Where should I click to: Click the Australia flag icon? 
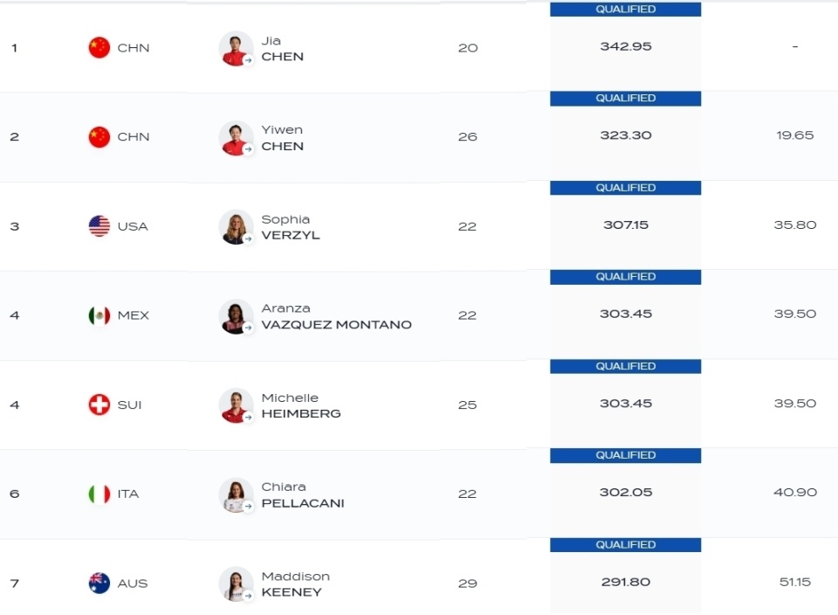click(x=99, y=583)
